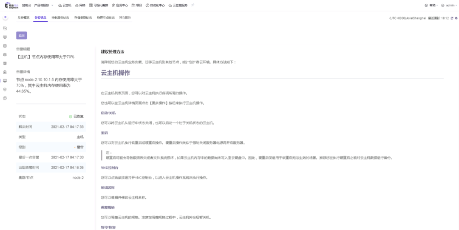
Task: Open 云主机 in the top navigation
Action: tap(67, 5)
